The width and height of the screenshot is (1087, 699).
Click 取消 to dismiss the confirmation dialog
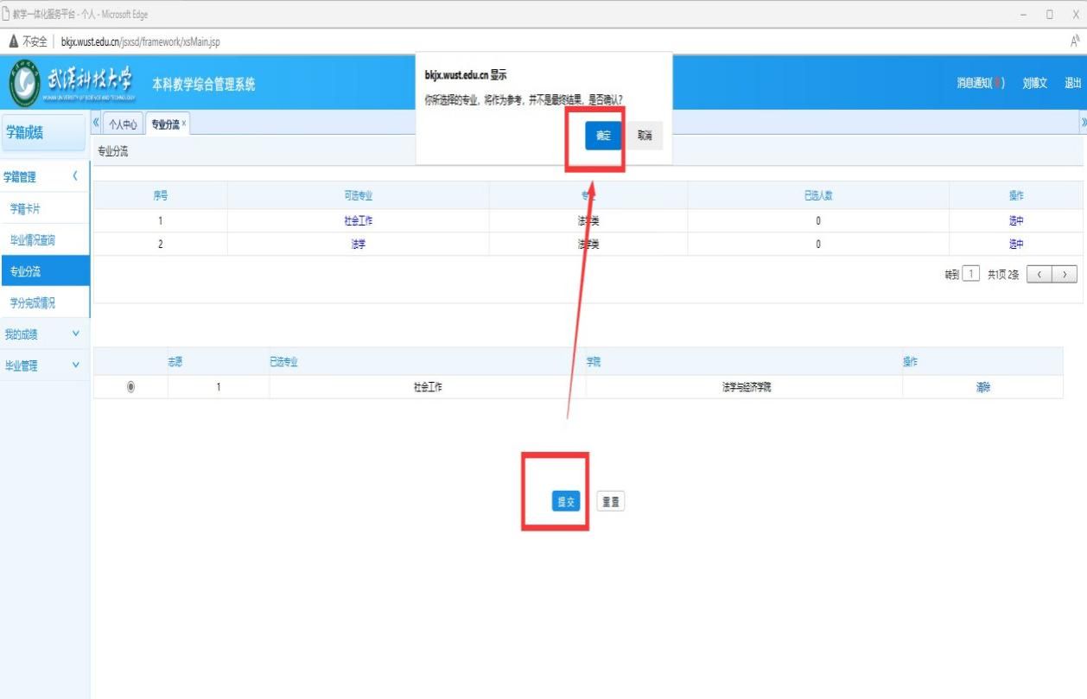[x=645, y=136]
